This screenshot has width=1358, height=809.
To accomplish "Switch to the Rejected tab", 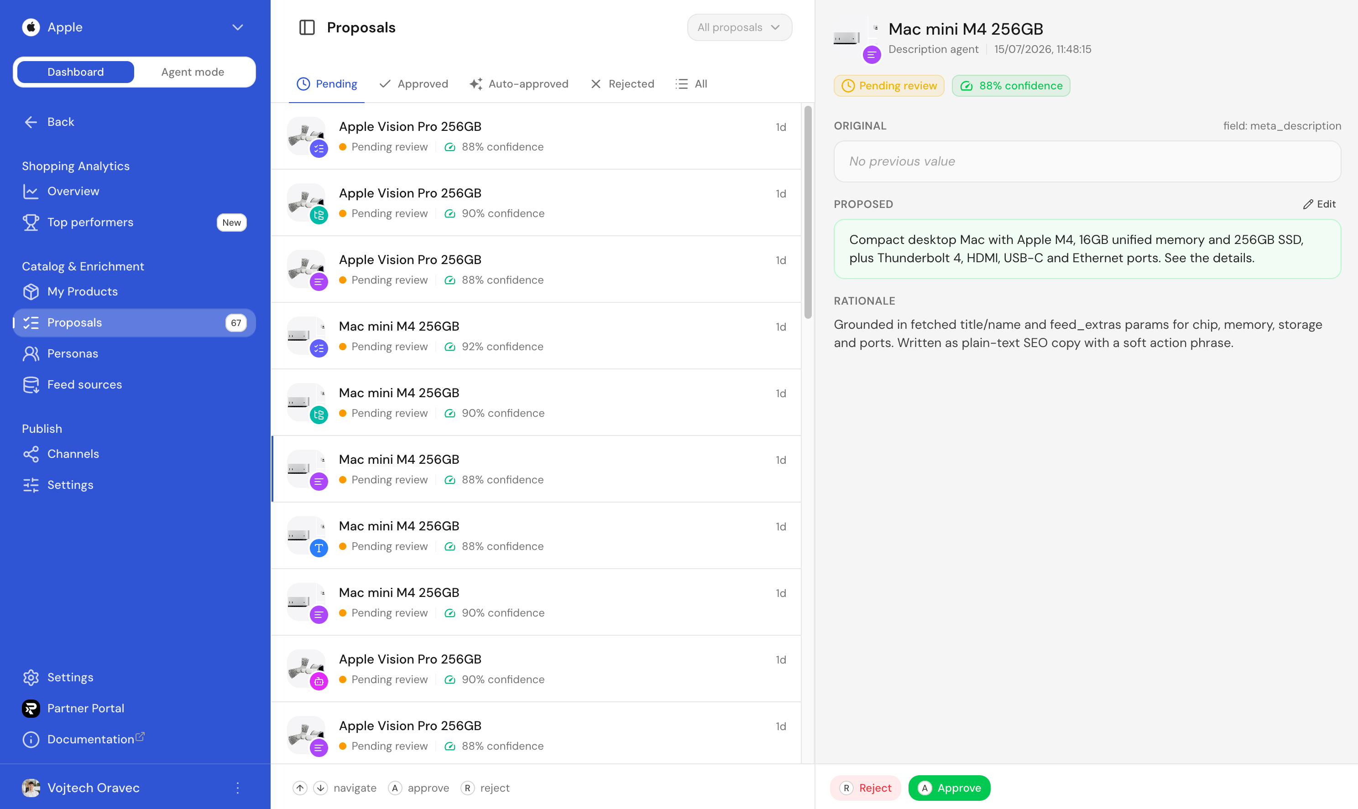I will (622, 84).
